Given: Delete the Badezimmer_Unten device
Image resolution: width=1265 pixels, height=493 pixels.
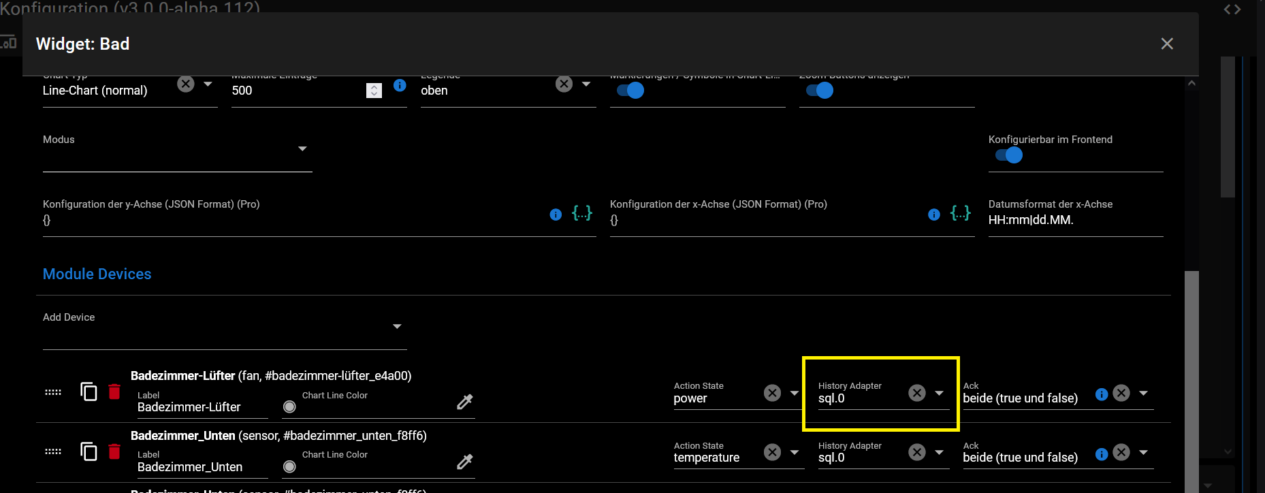Looking at the screenshot, I should (114, 451).
